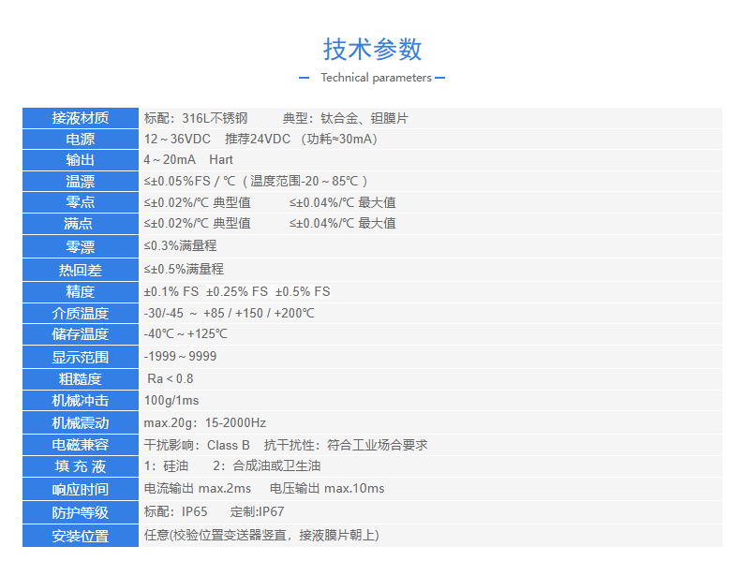Select the 显示范围 label cell

tap(81, 357)
